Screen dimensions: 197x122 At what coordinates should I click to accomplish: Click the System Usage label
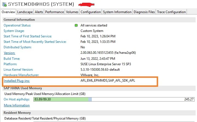coord(14,31)
